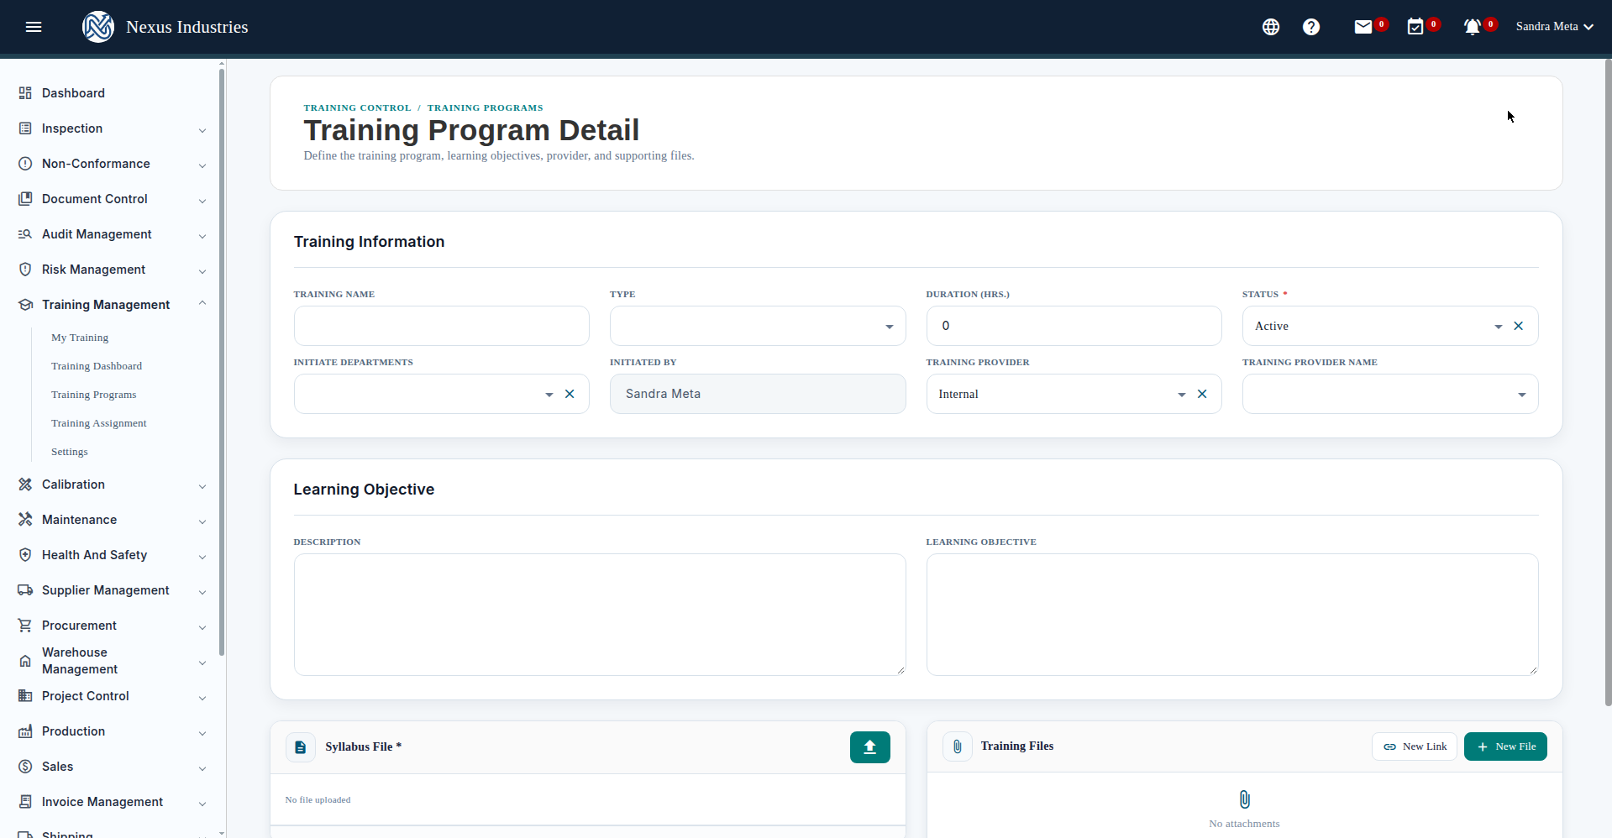Viewport: 1612px width, 838px height.
Task: Open the Initiate Departments dropdown arrow
Action: [x=549, y=395]
